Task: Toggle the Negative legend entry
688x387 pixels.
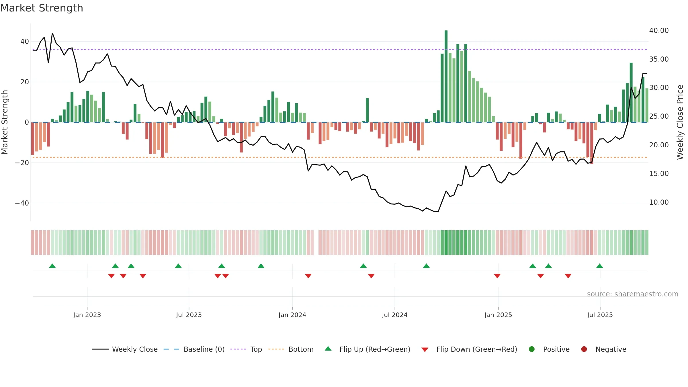Action: pos(603,349)
